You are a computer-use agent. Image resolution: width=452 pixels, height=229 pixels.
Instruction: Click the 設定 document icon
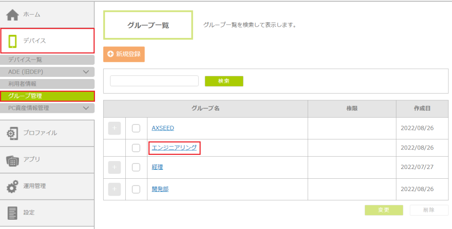pos(12,213)
